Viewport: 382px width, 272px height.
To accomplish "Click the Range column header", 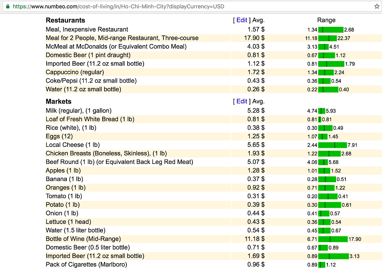I will coord(326,20).
